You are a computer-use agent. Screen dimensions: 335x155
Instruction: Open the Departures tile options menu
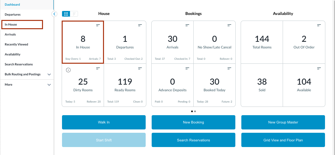(x=140, y=25)
